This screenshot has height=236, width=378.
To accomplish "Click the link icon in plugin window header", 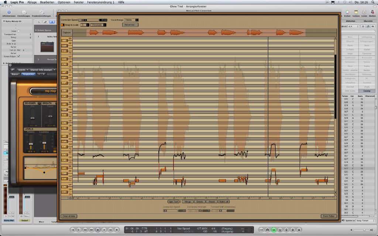I will pos(13,70).
